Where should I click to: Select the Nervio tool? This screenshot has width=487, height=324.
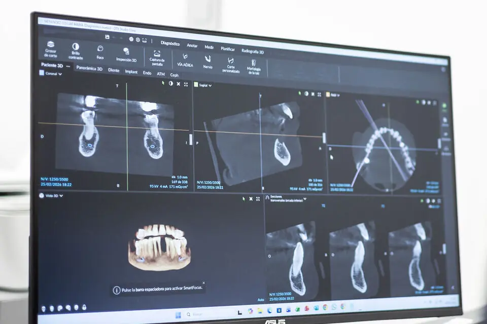point(207,62)
